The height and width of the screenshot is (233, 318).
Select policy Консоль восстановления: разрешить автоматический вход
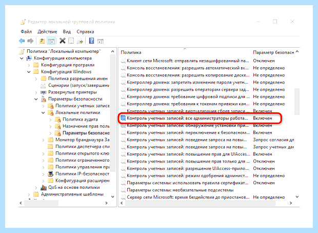pyautogui.click(x=188, y=68)
